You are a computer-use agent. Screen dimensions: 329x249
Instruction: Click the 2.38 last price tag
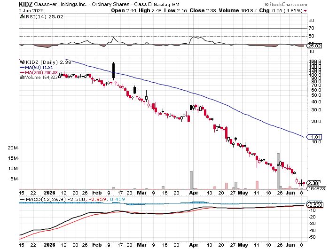[x=313, y=183]
